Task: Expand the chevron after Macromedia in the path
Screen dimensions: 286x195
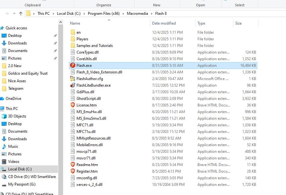Action: click(x=152, y=14)
